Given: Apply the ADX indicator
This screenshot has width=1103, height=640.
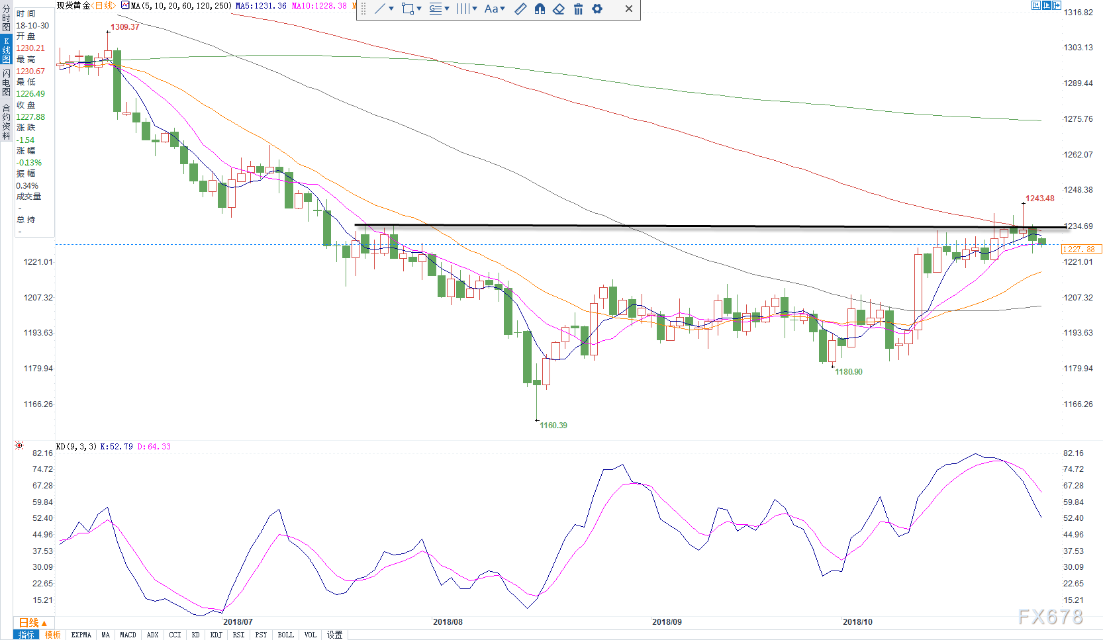Looking at the screenshot, I should click(x=153, y=635).
